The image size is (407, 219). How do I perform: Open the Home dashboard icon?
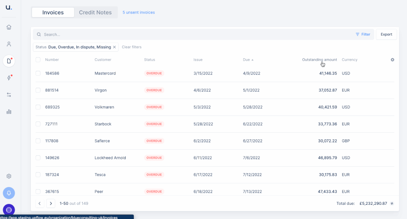point(9,27)
